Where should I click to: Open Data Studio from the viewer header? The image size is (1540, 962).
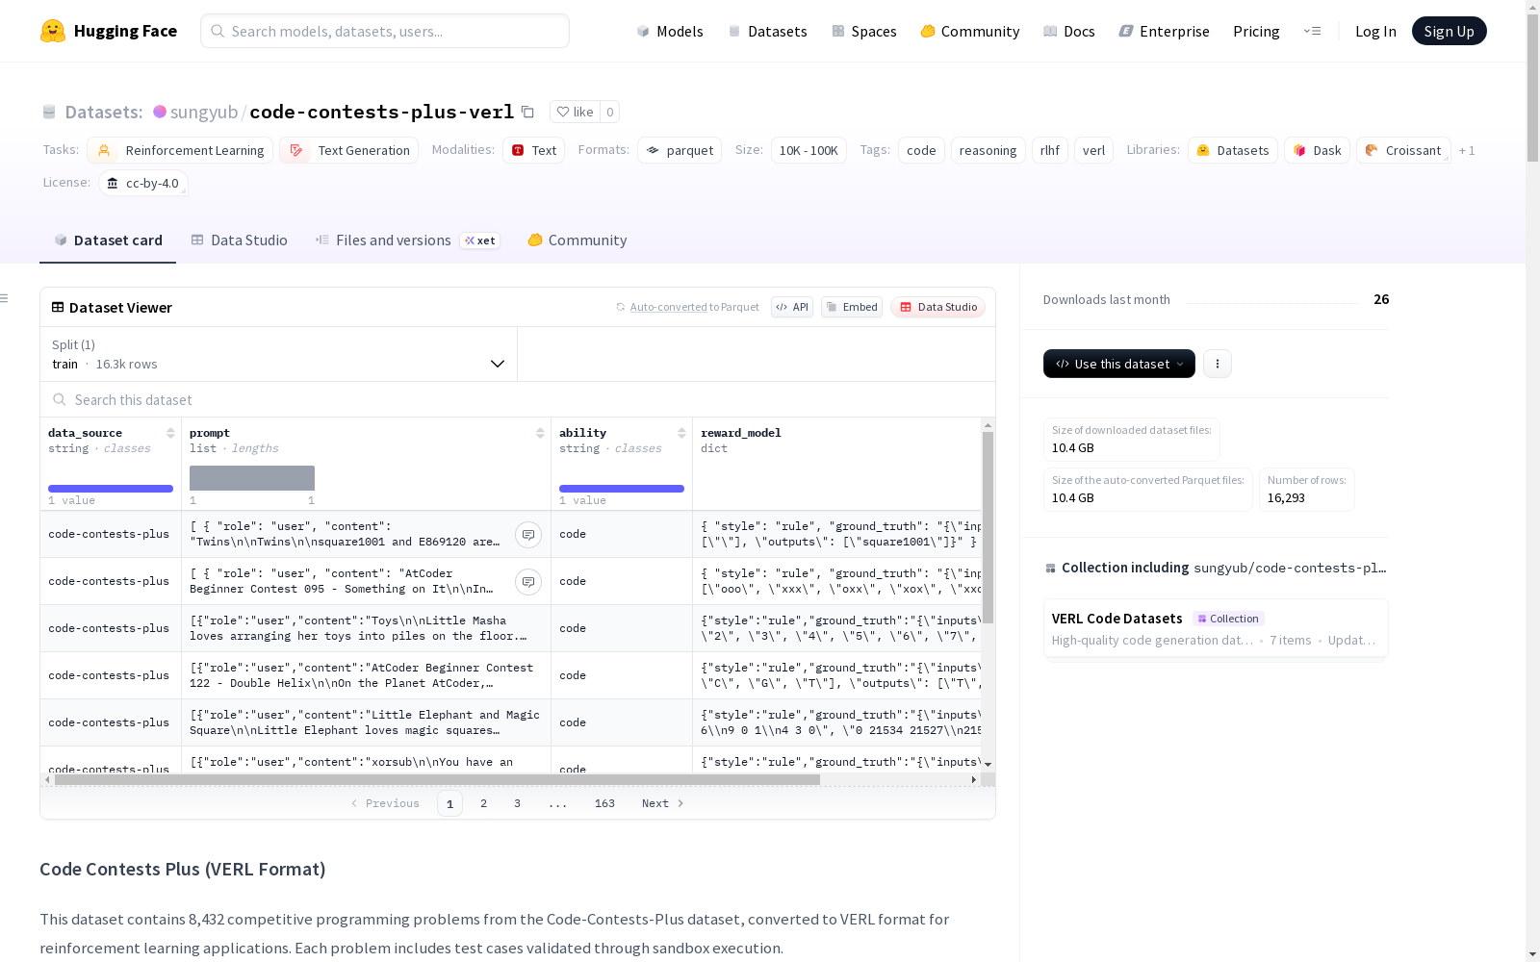pyautogui.click(x=938, y=307)
